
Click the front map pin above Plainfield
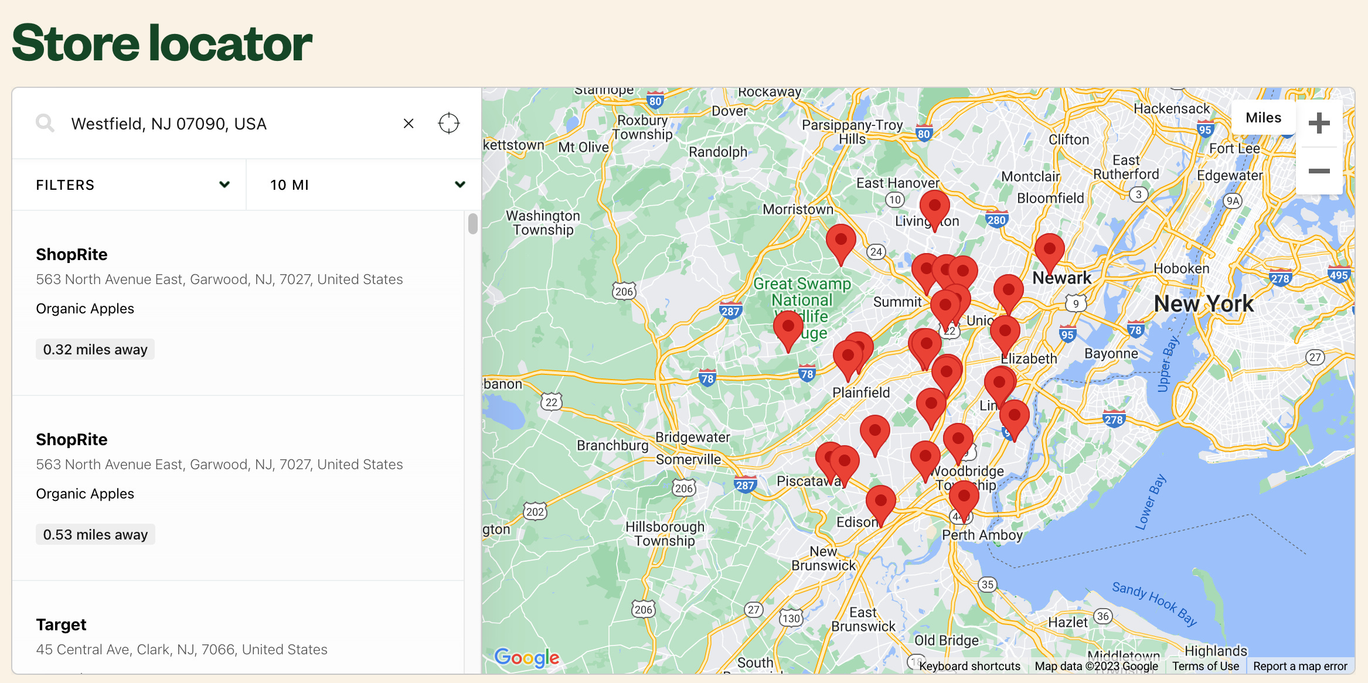click(x=848, y=360)
